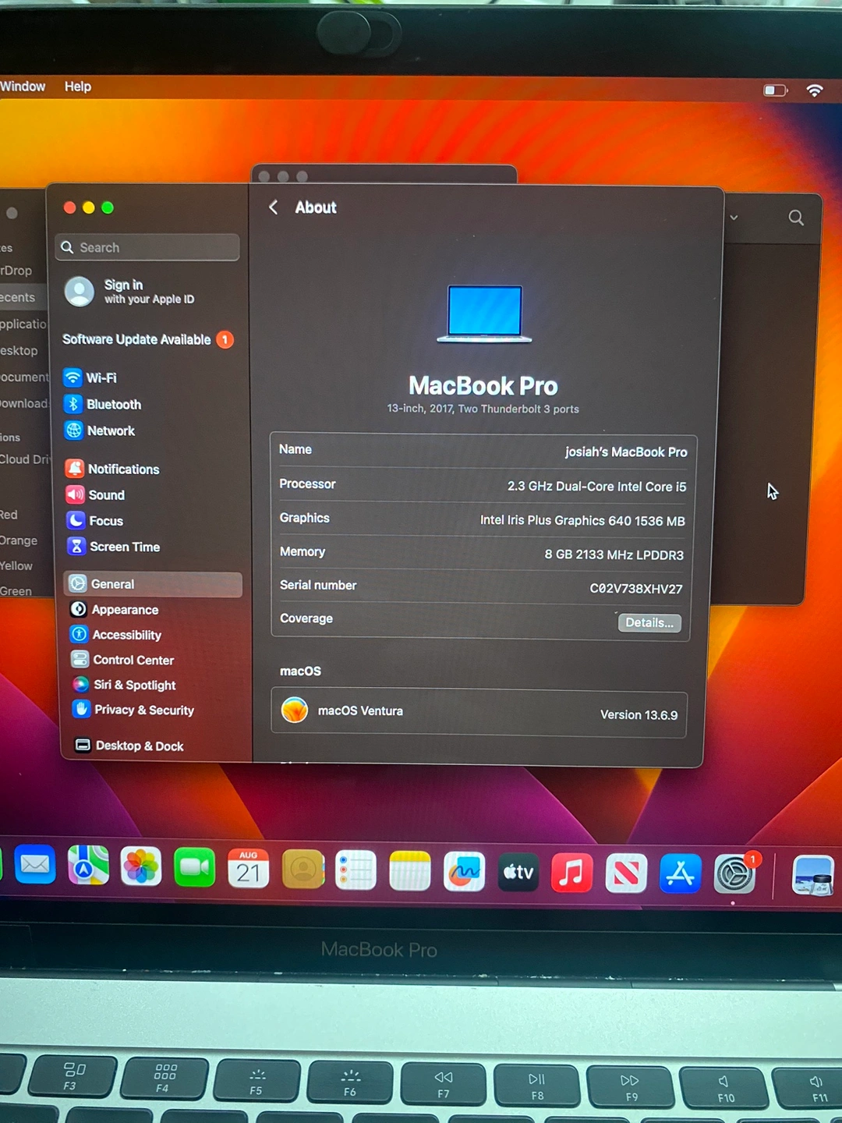Click the Photos app in Dock
842x1123 pixels.
point(141,867)
